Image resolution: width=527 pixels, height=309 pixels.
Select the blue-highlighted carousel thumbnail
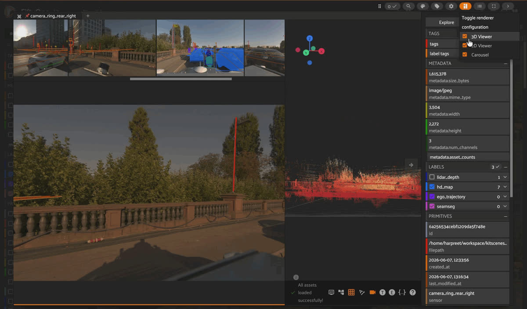200,48
